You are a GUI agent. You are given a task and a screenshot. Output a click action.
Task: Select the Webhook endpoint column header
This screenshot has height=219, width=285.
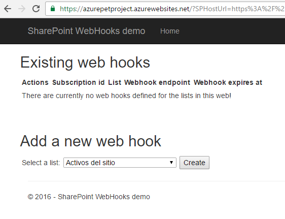(x=157, y=82)
